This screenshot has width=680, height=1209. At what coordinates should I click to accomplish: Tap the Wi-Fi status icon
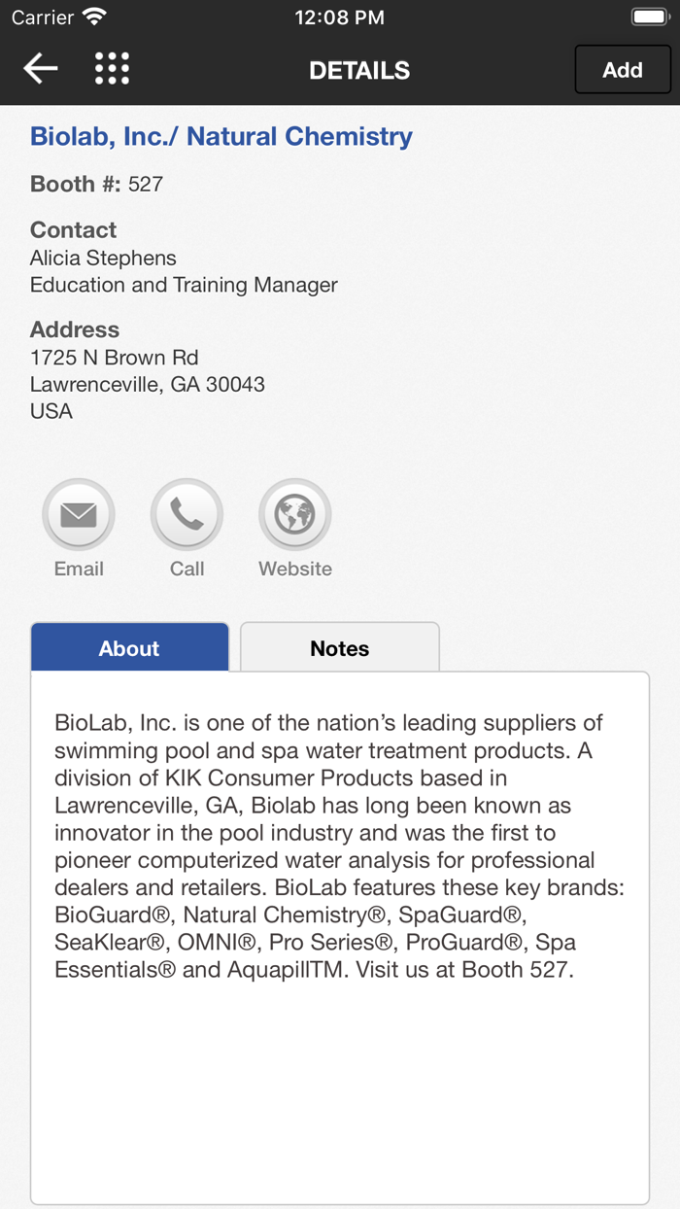[x=94, y=17]
